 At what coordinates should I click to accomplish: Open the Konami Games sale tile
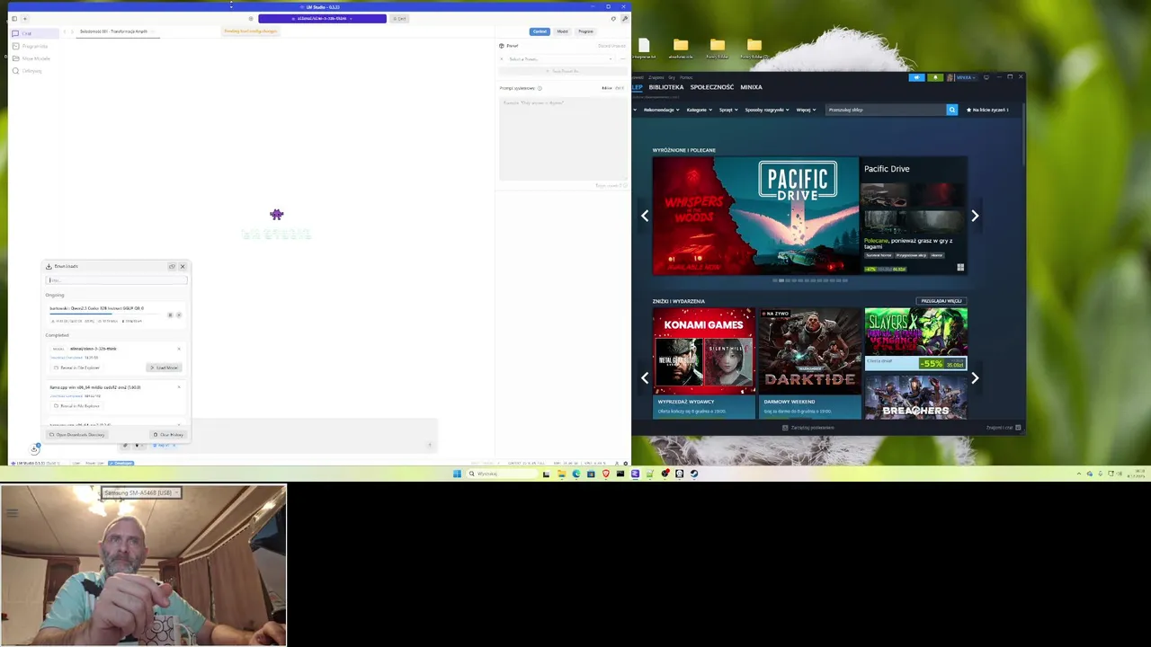704,363
